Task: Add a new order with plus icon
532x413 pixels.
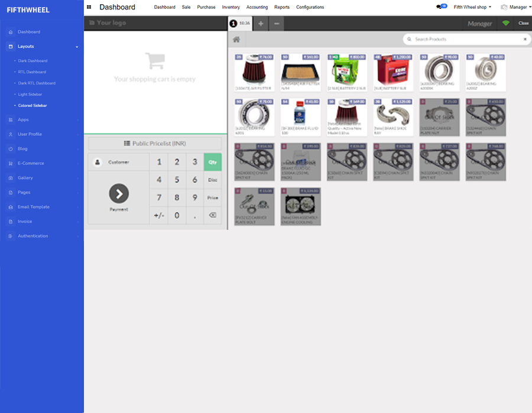Action: [x=261, y=24]
